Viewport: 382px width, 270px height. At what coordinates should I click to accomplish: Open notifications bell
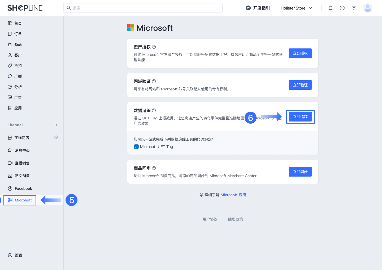tap(331, 8)
